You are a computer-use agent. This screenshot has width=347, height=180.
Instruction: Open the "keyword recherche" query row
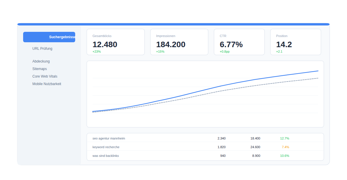coord(106,147)
